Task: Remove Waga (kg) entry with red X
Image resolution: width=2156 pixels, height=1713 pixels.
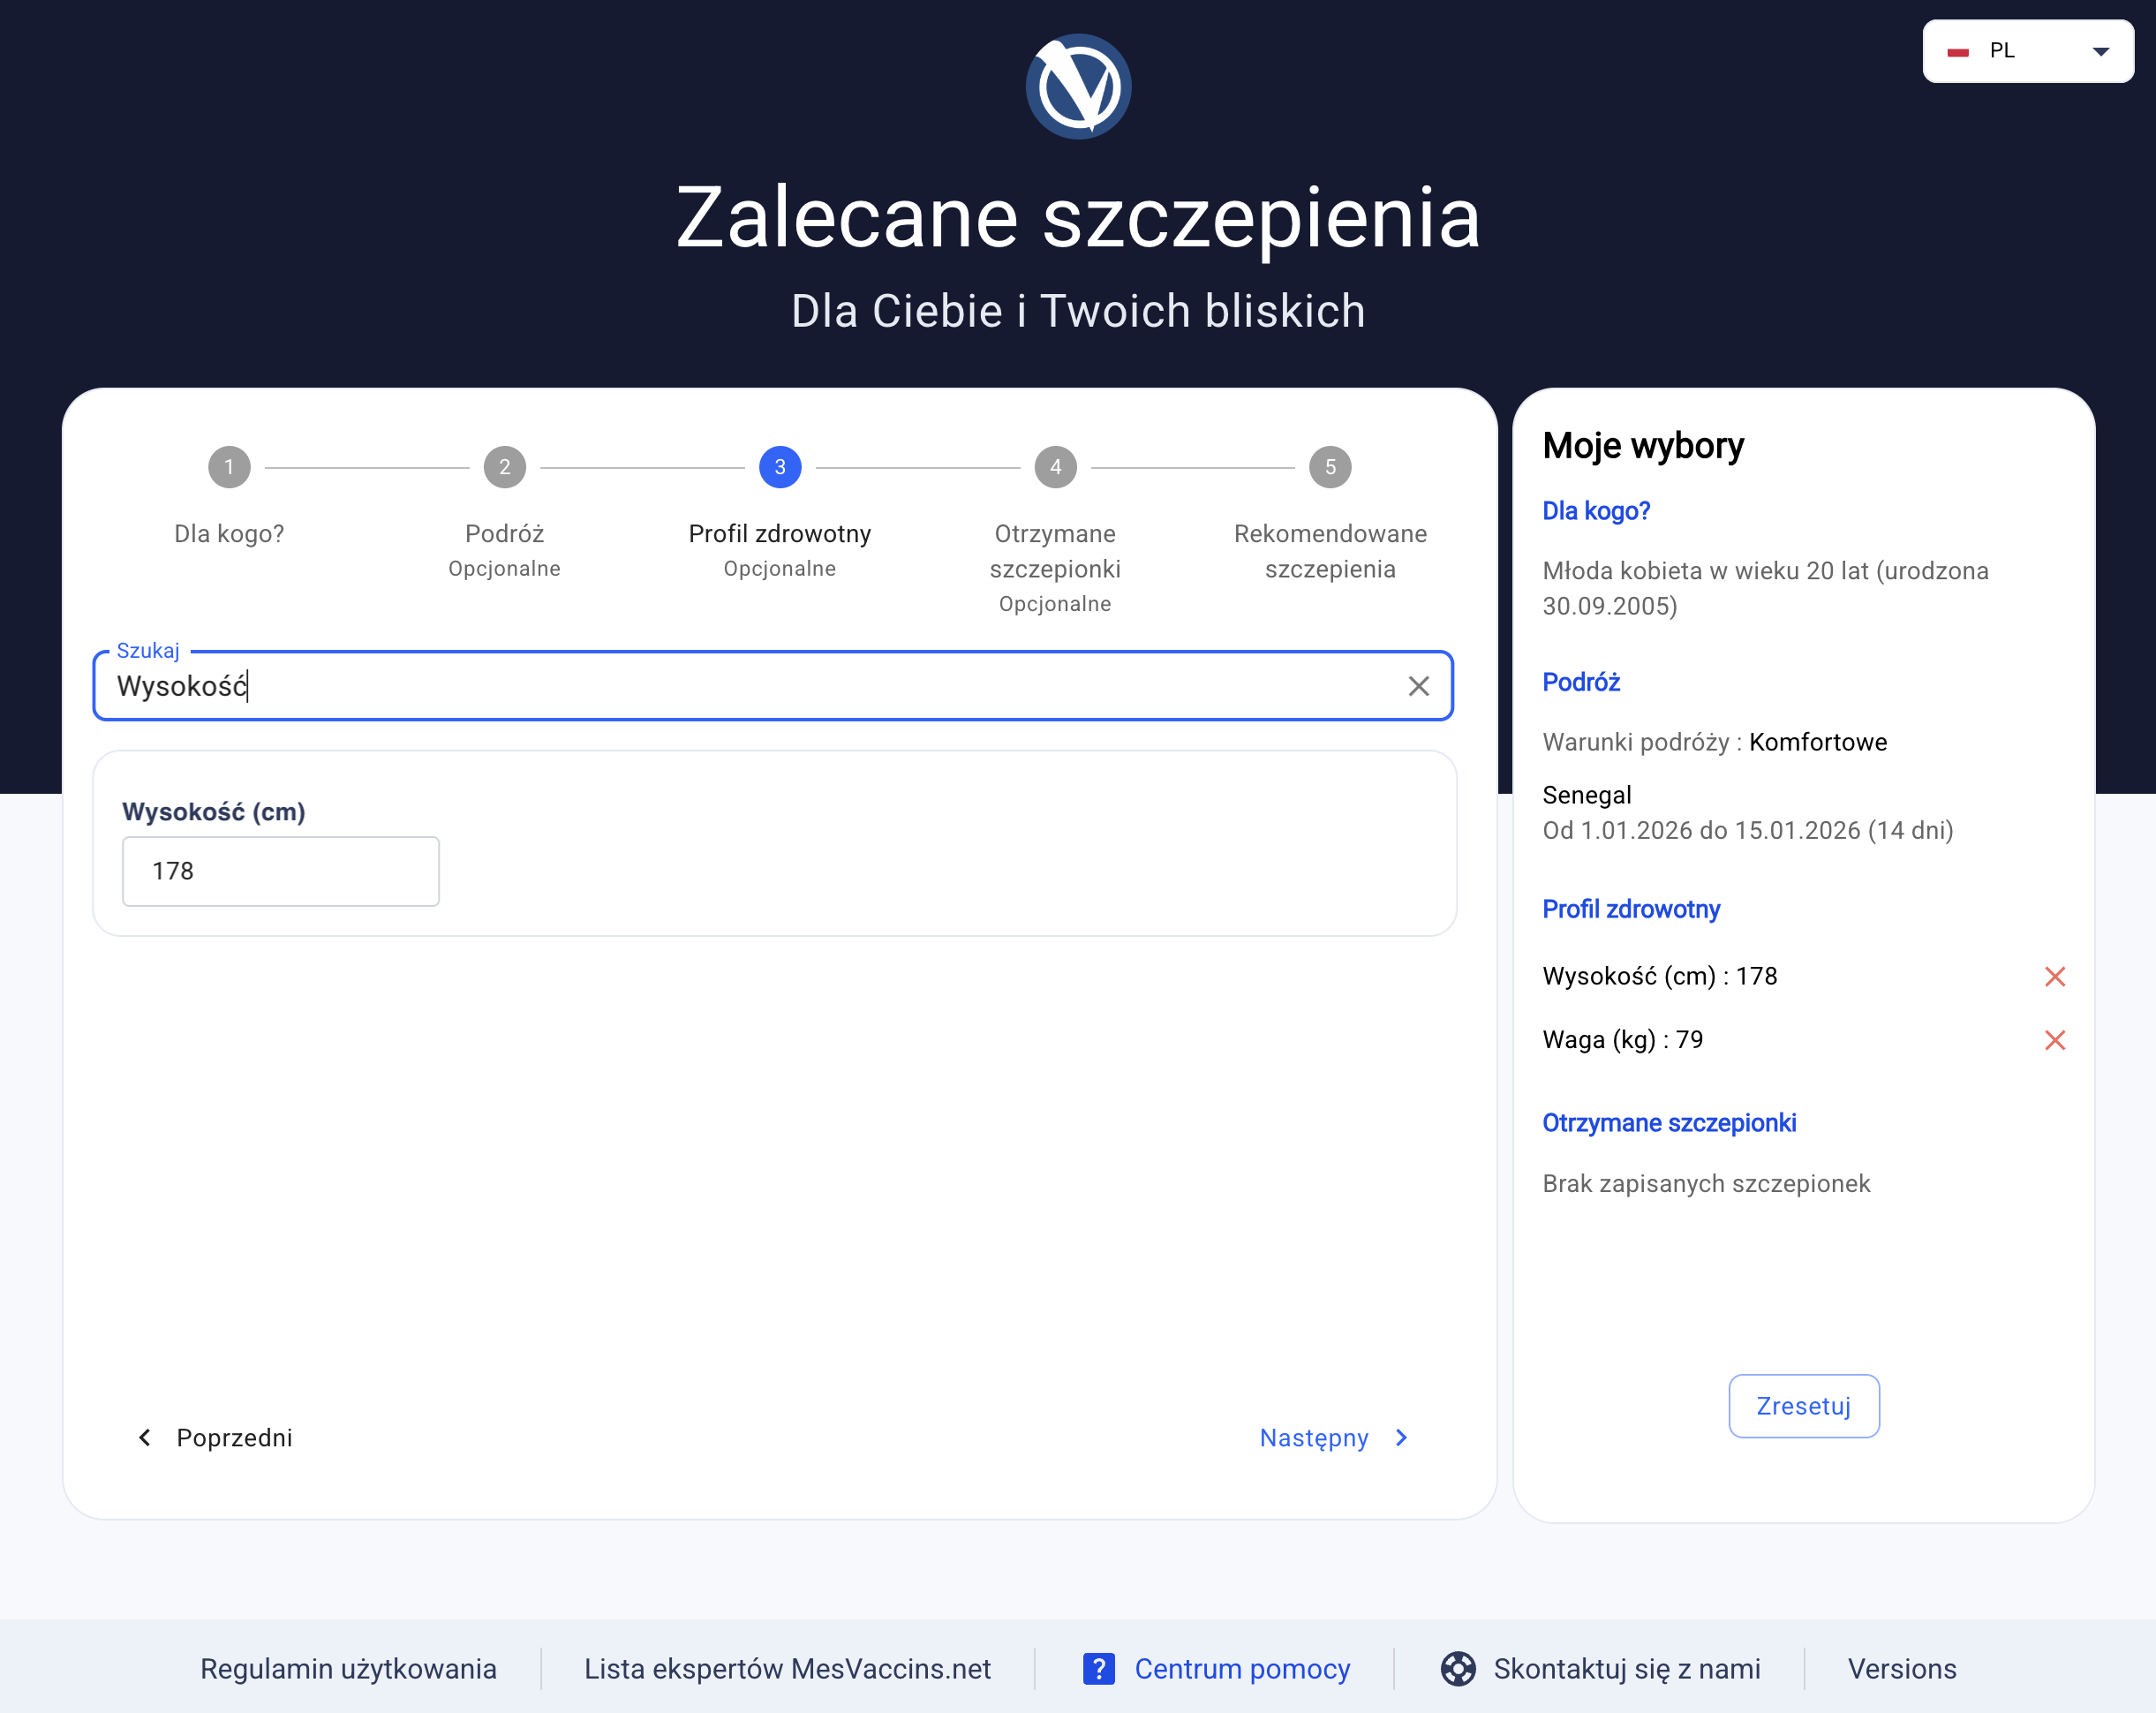Action: point(2054,1040)
